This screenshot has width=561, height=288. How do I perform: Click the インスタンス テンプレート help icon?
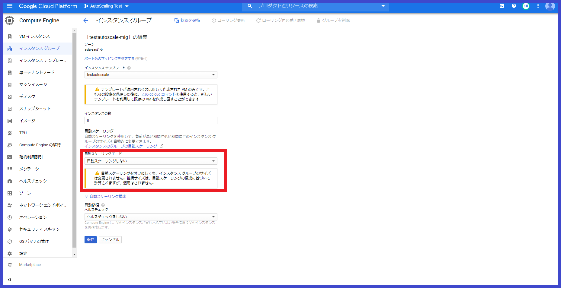click(x=129, y=68)
